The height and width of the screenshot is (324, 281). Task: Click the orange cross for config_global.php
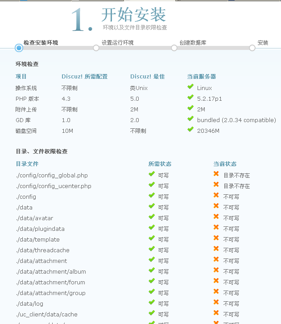216,174
